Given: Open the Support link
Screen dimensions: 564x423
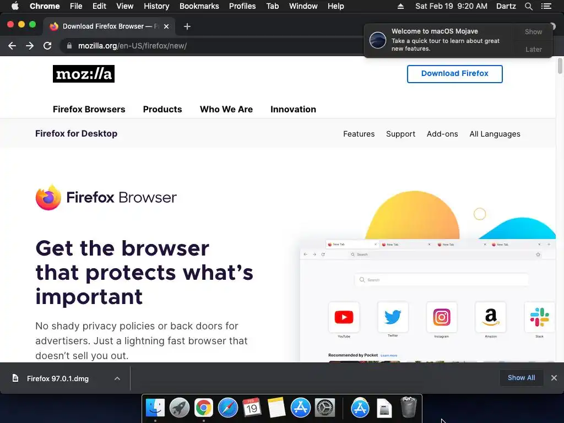Looking at the screenshot, I should (x=400, y=134).
